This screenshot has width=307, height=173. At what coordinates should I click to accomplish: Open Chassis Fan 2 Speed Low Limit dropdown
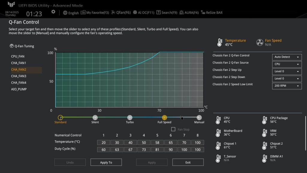(x=287, y=86)
